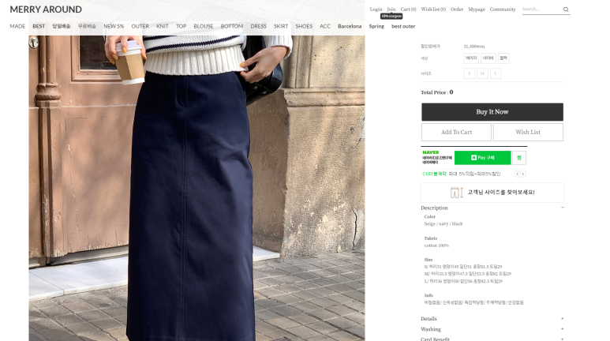610x341 pixels.
Task: Click the Naver Pay zzim button
Action: click(519, 158)
